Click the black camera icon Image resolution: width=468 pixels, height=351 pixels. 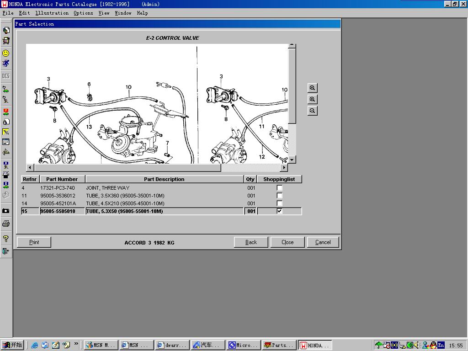click(x=6, y=211)
